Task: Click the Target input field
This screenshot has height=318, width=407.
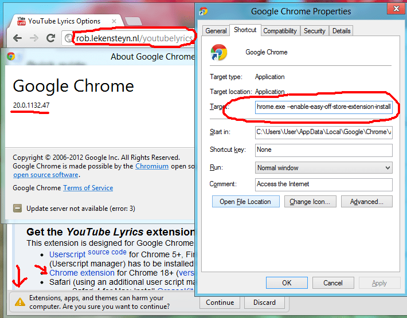Action: click(324, 107)
